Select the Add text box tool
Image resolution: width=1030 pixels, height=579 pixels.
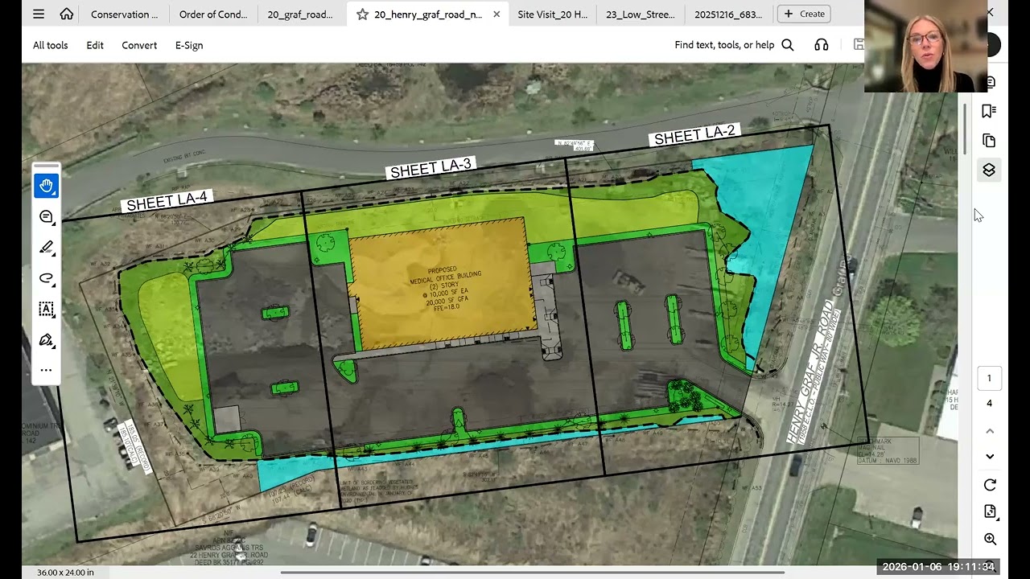pyautogui.click(x=46, y=309)
